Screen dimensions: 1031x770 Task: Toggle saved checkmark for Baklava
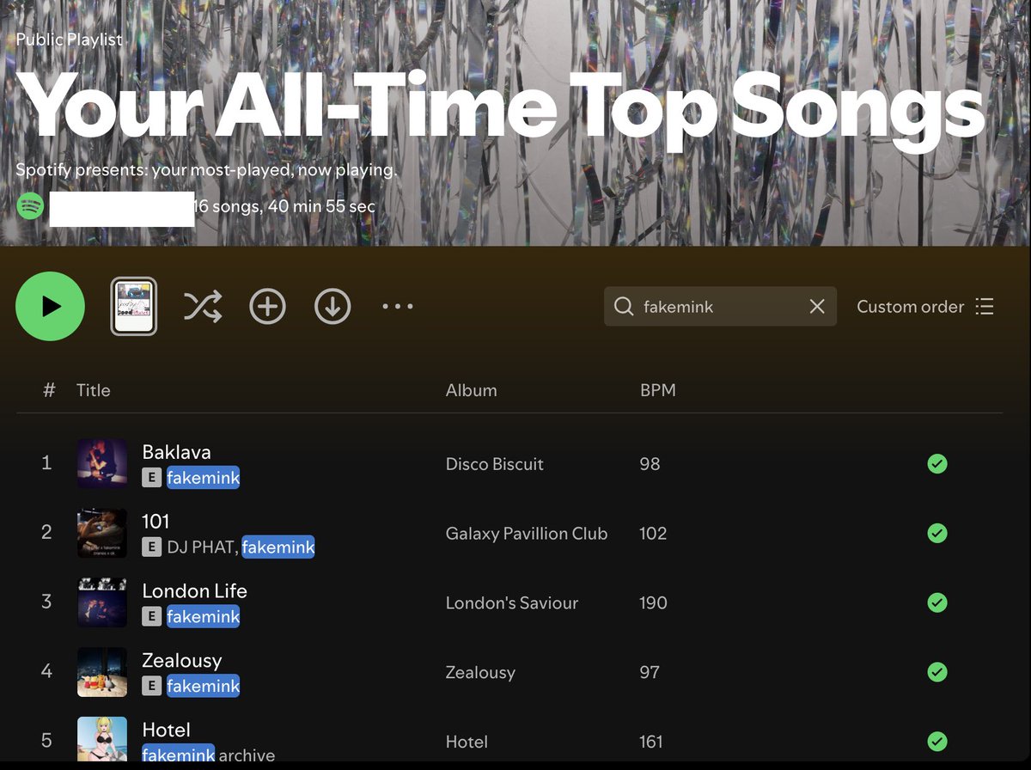(937, 464)
